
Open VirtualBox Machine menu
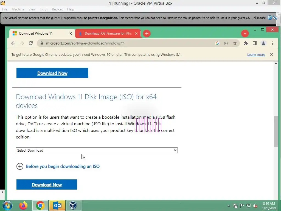(x=18, y=9)
